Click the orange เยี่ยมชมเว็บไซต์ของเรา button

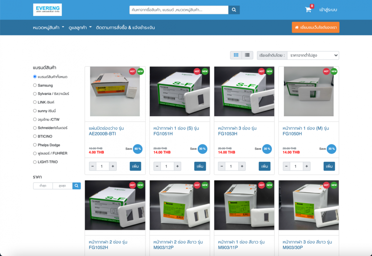(316, 27)
